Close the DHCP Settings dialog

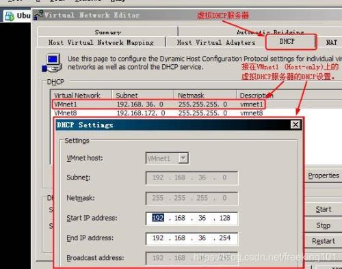(x=295, y=125)
